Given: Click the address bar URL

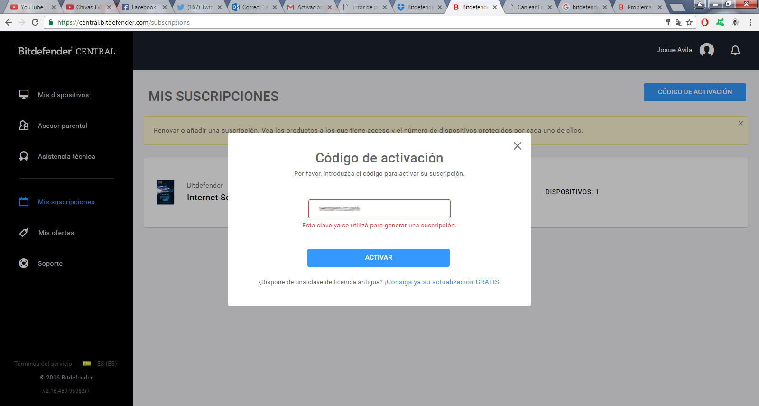Looking at the screenshot, I should point(123,22).
